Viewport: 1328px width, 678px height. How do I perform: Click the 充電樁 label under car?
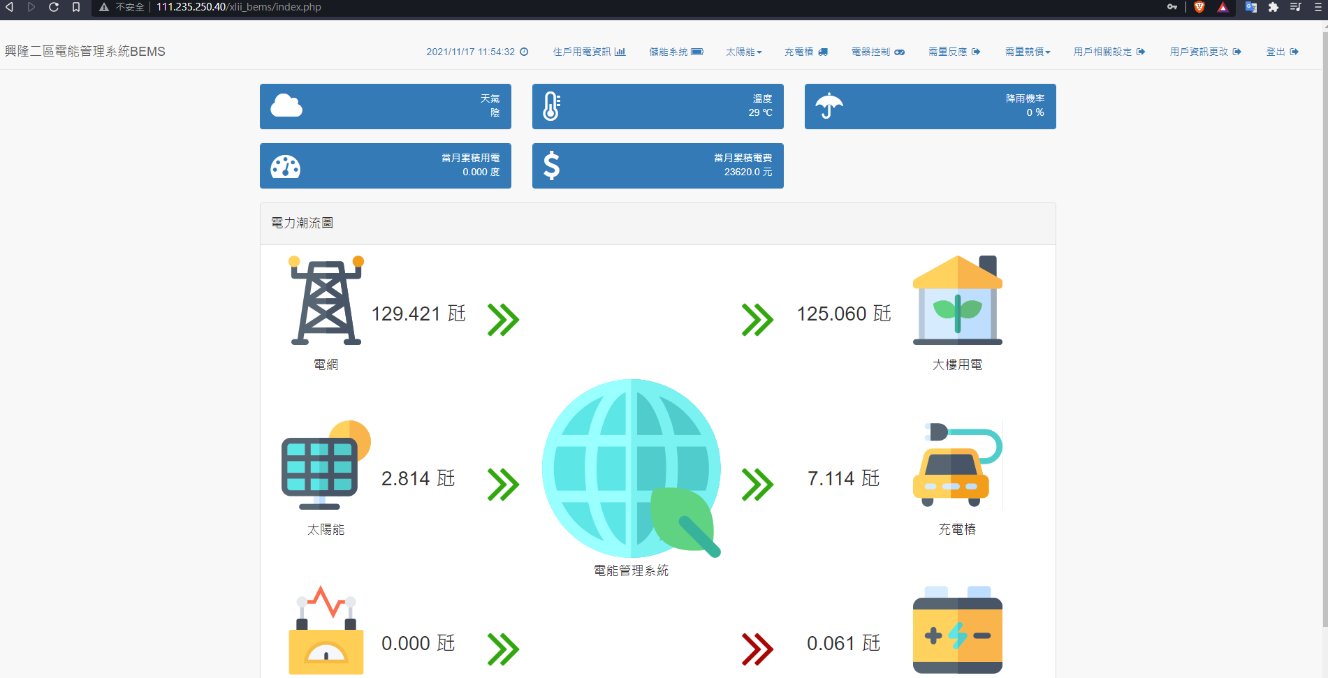[958, 529]
